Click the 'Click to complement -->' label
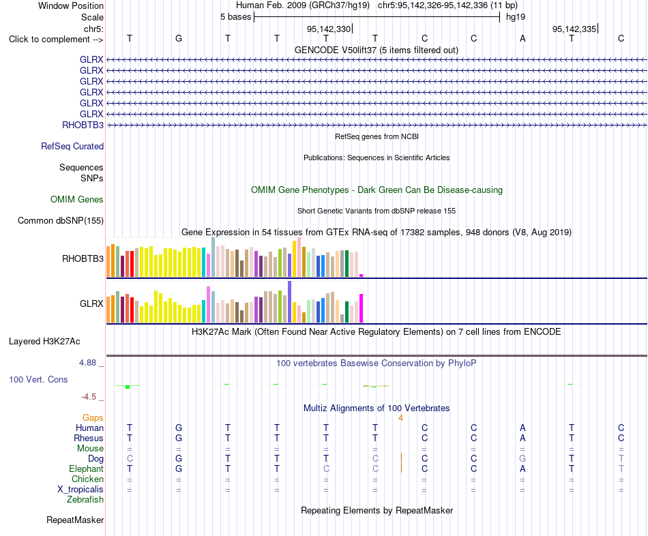Image resolution: width=648 pixels, height=536 pixels. point(56,40)
